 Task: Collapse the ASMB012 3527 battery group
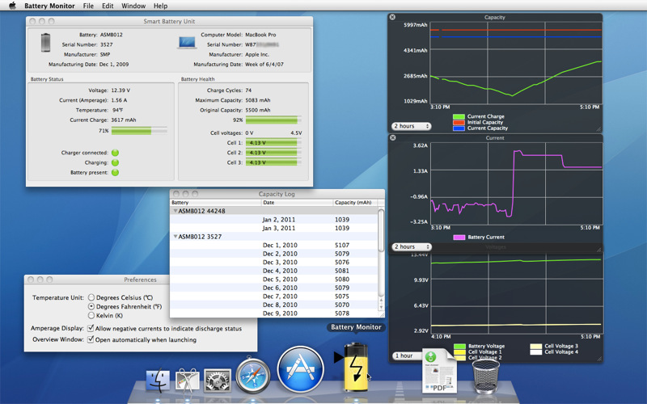[x=175, y=237]
